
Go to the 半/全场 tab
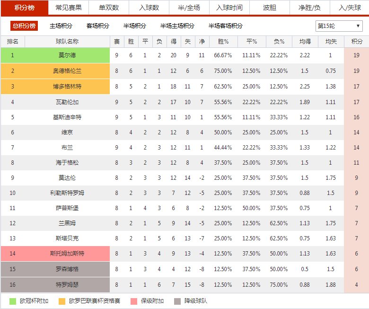point(189,8)
